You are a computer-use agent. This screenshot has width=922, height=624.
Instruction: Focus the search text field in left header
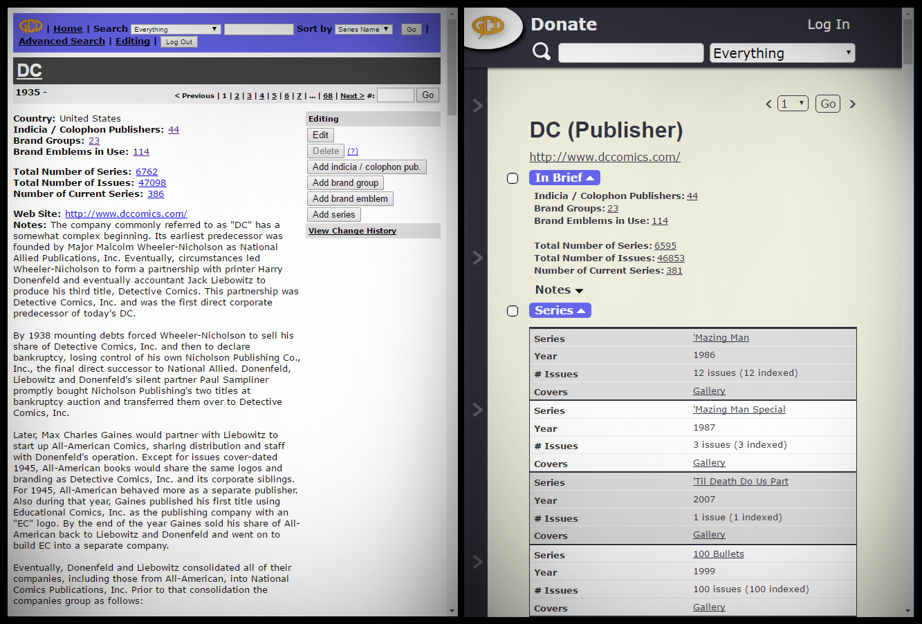point(259,29)
